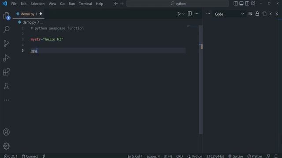Image resolution: width=282 pixels, height=158 pixels.
Task: Go forward with navigation arrow
Action: tap(122, 4)
